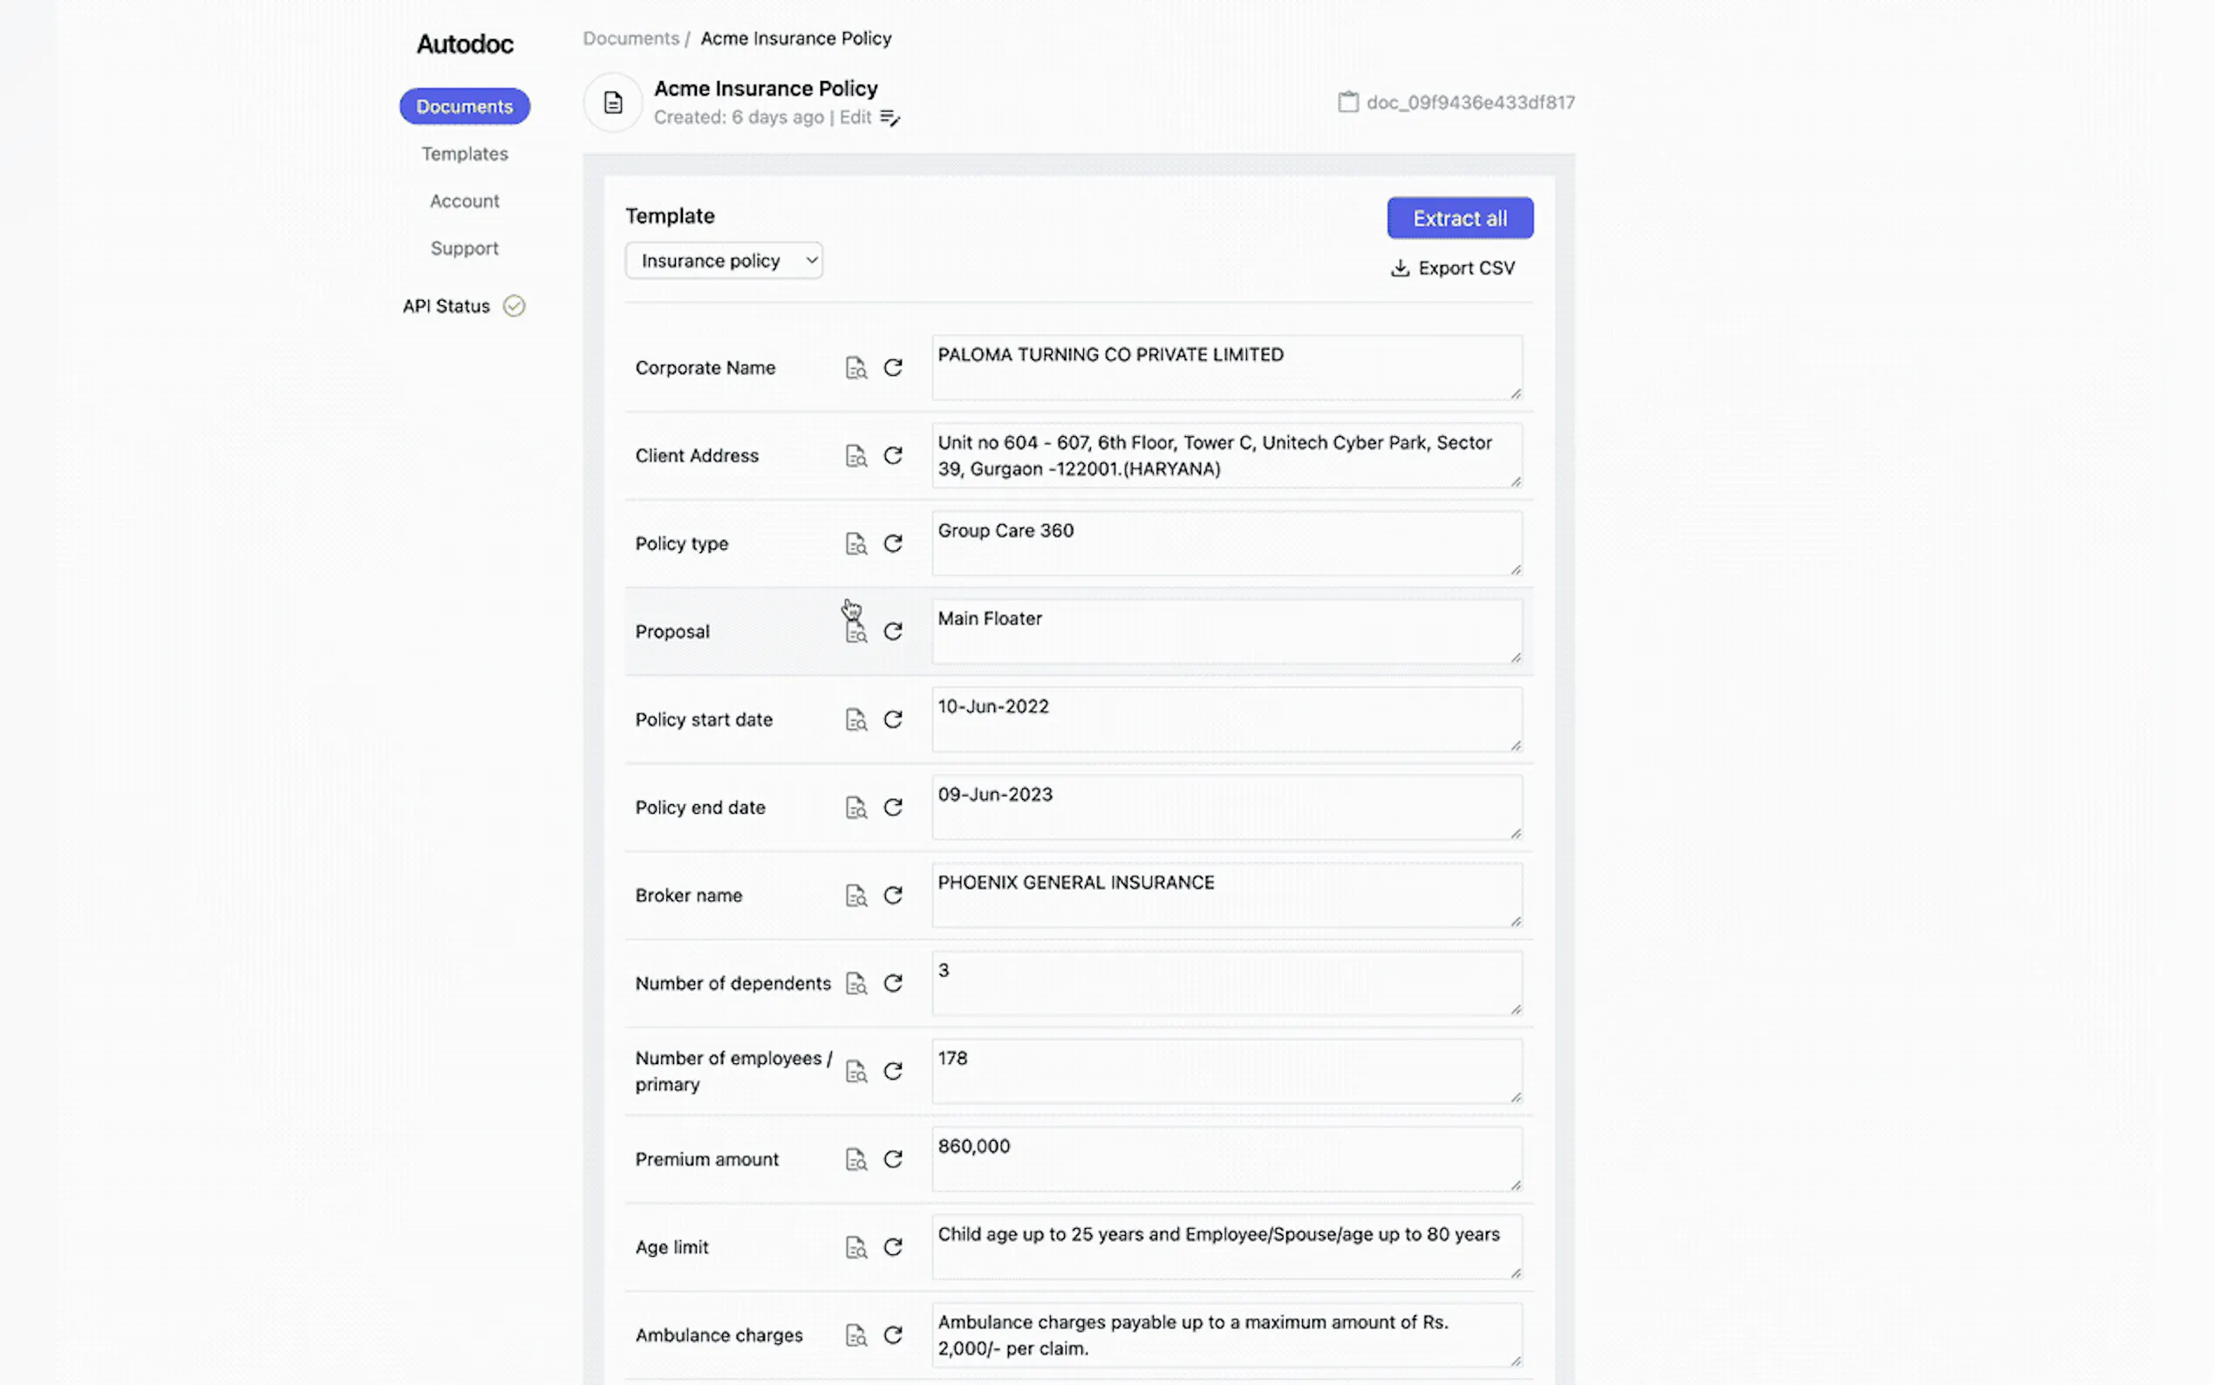Click the Number of dependents text box
This screenshot has height=1385, width=2215.
point(1226,983)
